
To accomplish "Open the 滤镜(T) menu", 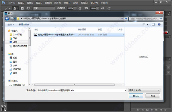I will 67,3.
